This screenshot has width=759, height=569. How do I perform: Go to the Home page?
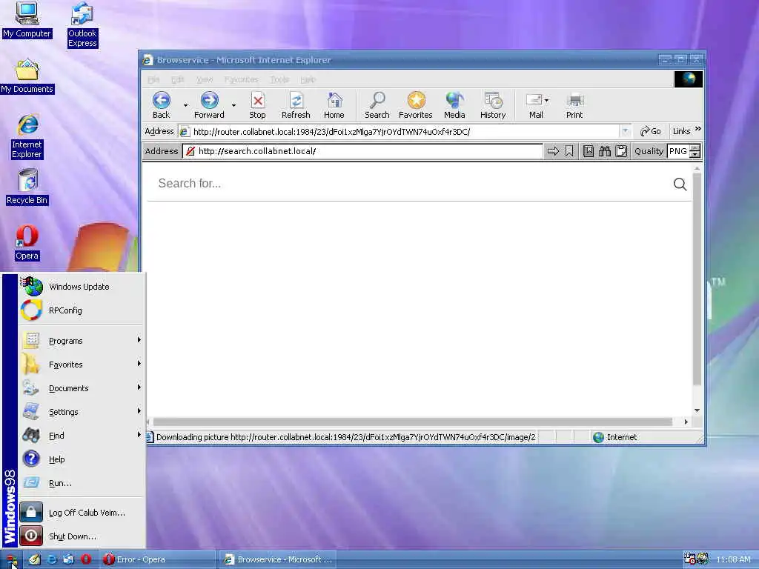pos(334,104)
